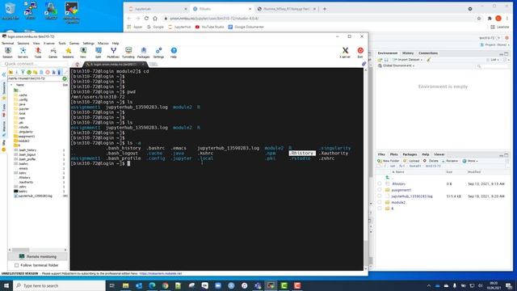
Task: Tick the checkbox next to the jupyterhub log file
Action: [380, 196]
